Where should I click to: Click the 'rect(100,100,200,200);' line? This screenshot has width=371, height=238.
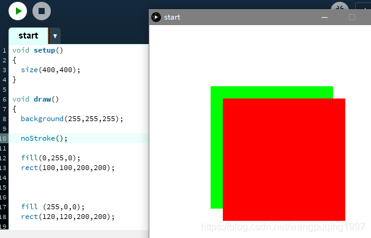(68, 168)
